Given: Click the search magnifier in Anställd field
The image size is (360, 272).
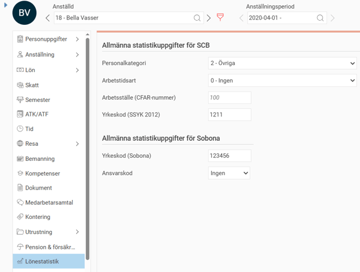Looking at the screenshot, I should pos(197,18).
